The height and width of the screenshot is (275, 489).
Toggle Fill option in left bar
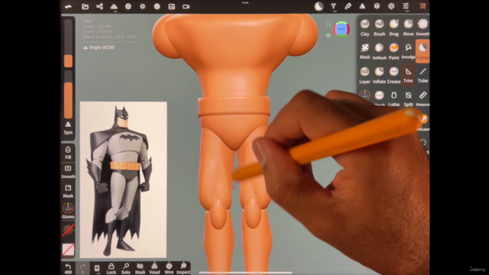68,152
